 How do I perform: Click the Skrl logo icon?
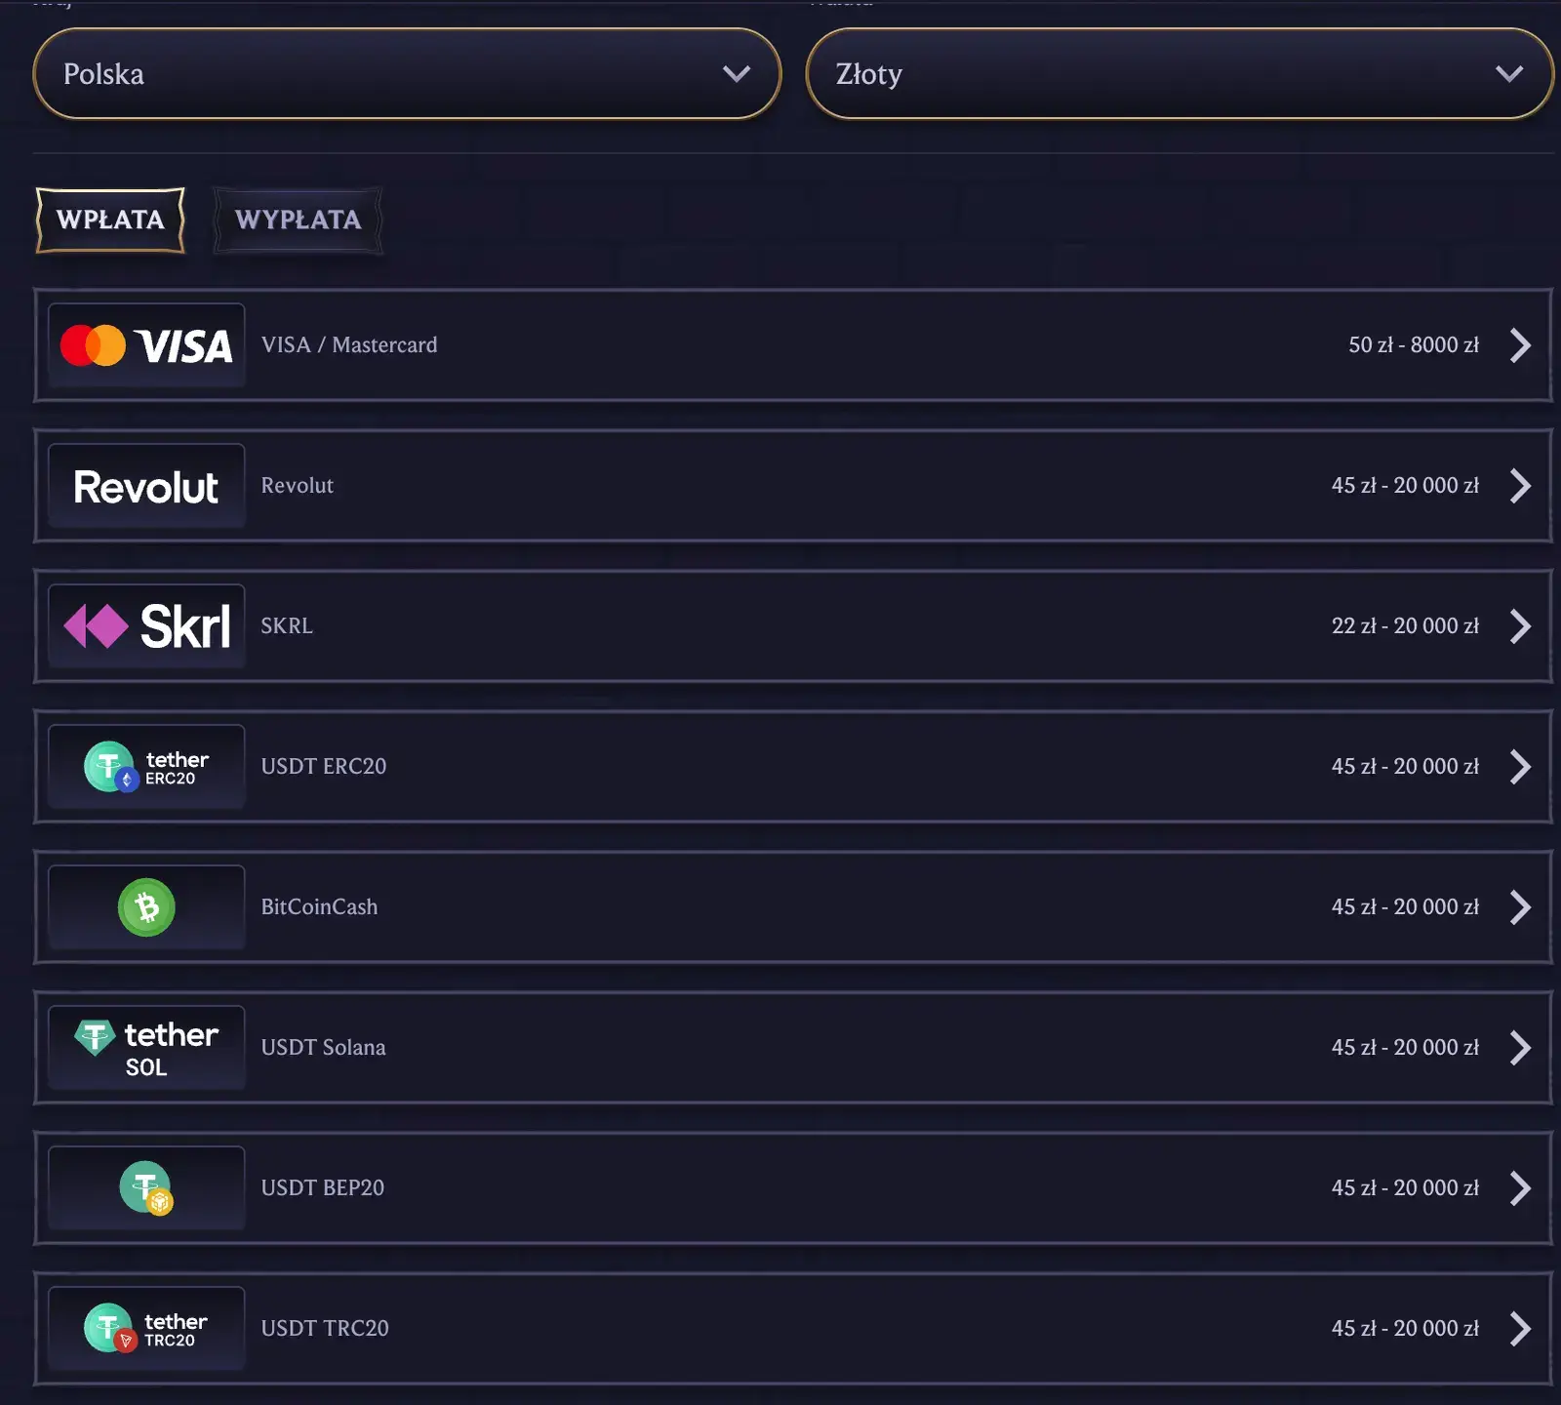pyautogui.click(x=146, y=626)
